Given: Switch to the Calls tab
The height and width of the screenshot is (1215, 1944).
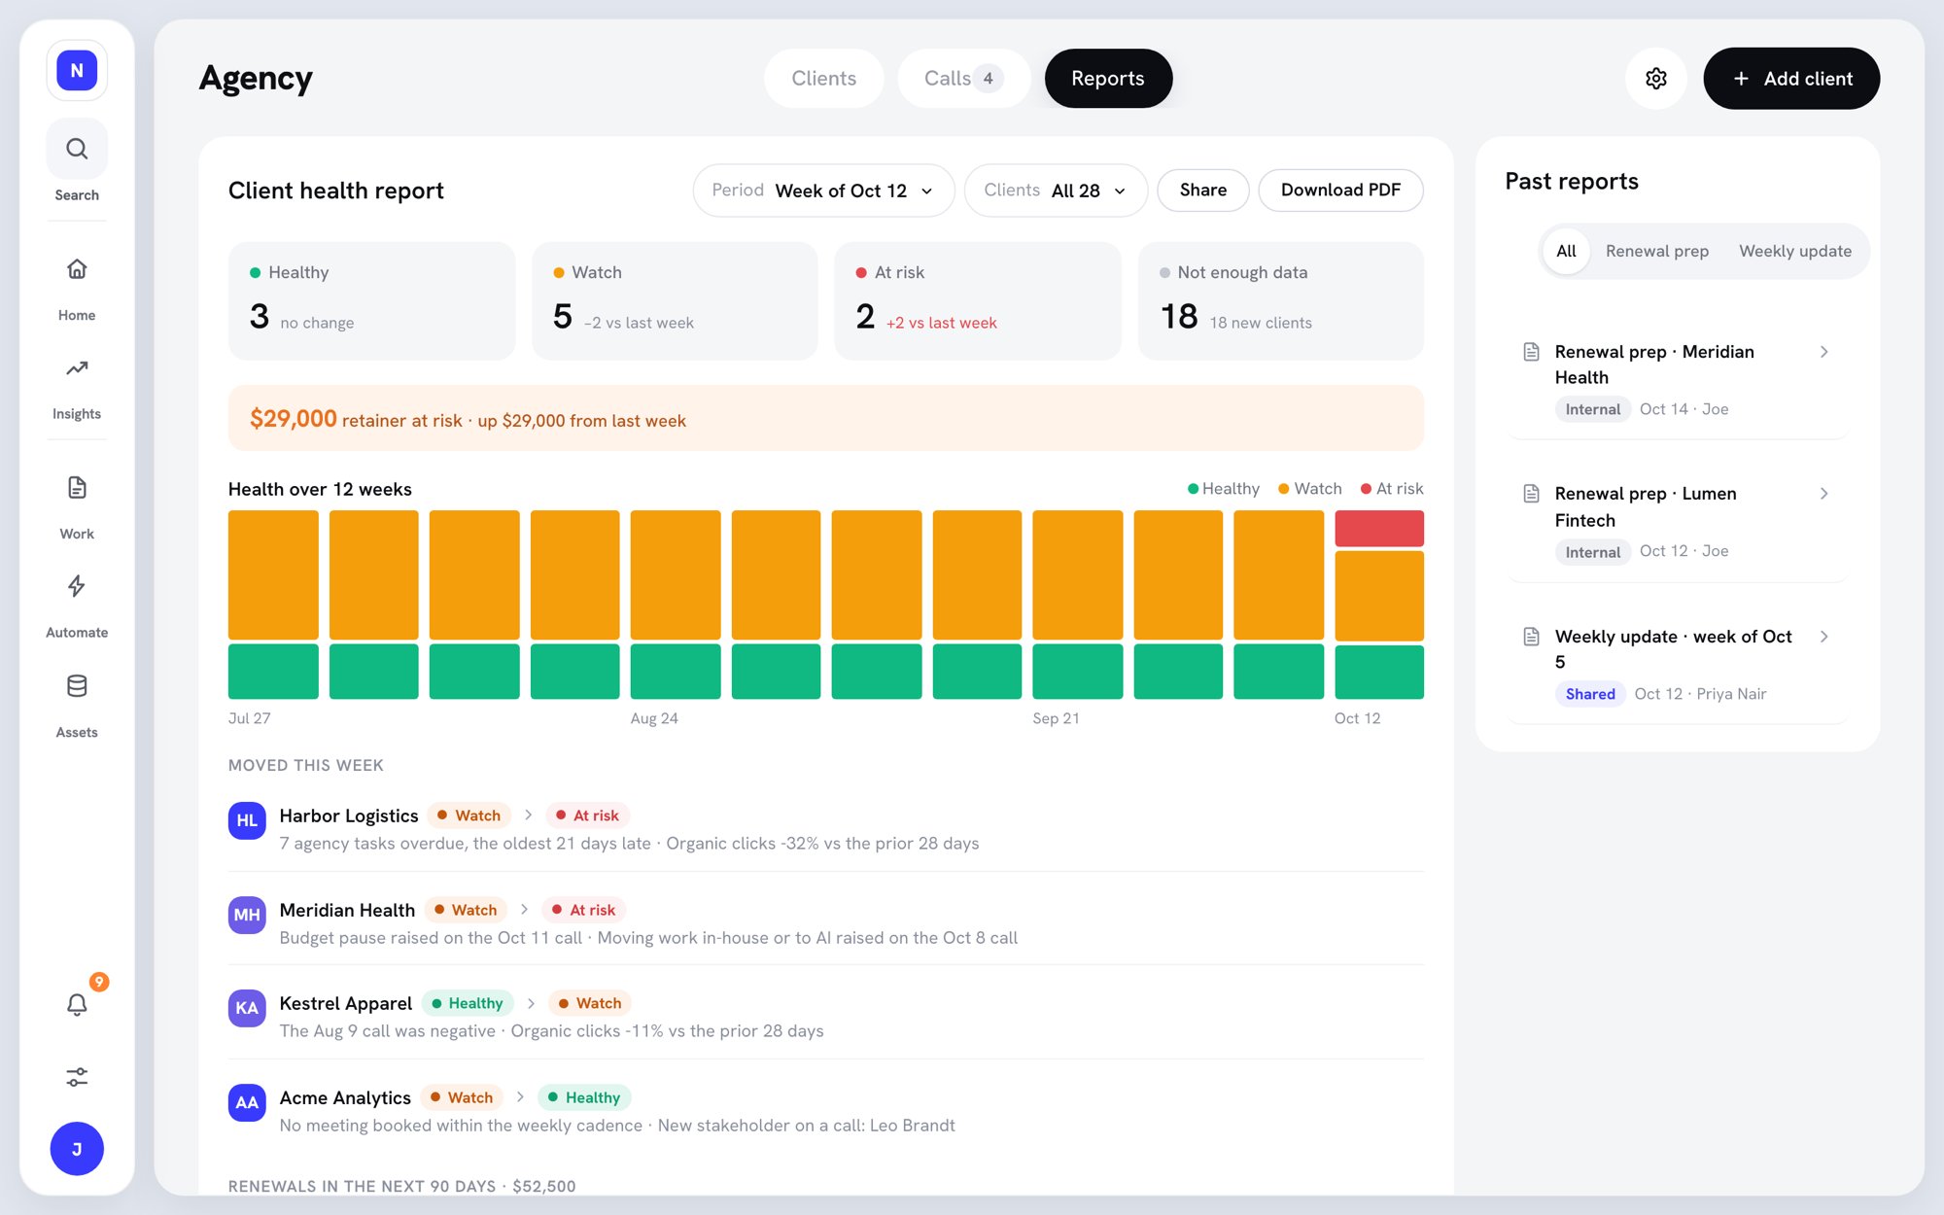Looking at the screenshot, I should point(963,79).
